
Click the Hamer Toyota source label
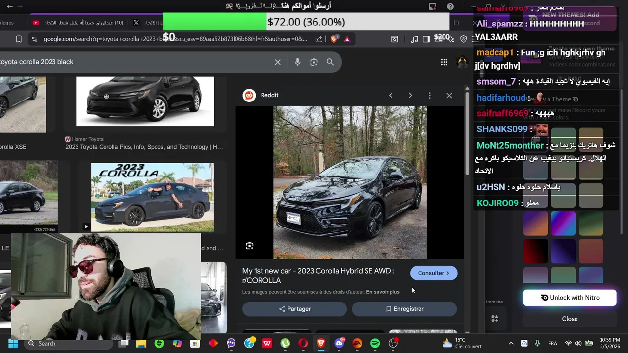pos(87,139)
